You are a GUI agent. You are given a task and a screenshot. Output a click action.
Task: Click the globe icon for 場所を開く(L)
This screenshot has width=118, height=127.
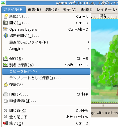[6, 36]
